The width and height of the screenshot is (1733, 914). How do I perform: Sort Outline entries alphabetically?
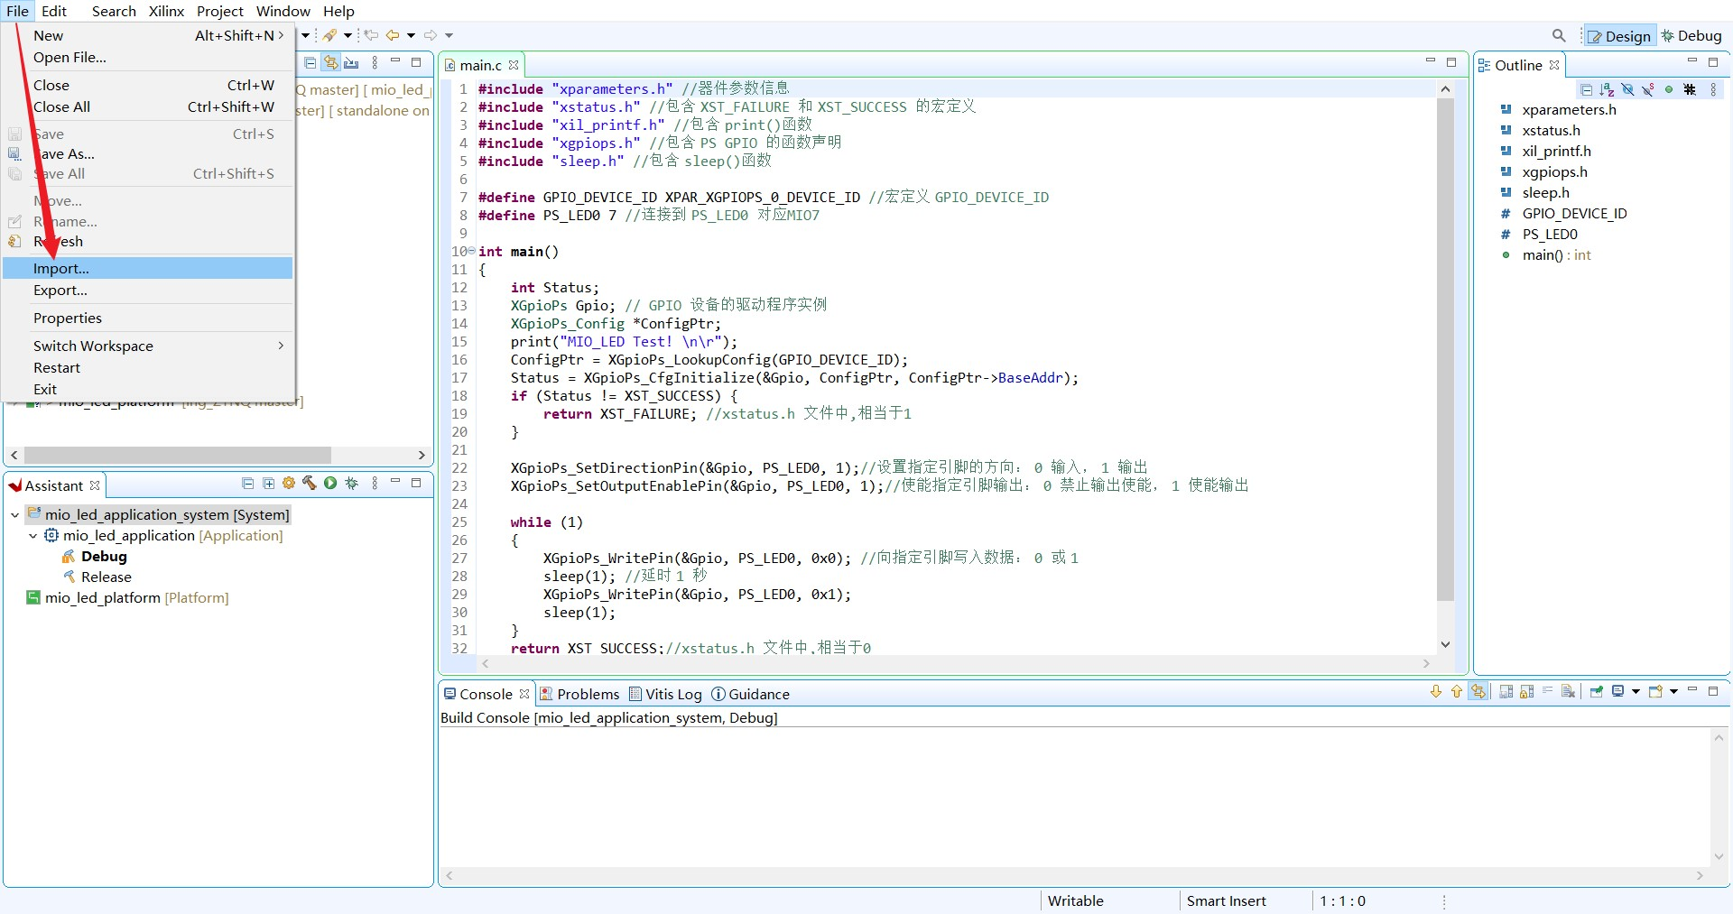click(x=1607, y=89)
